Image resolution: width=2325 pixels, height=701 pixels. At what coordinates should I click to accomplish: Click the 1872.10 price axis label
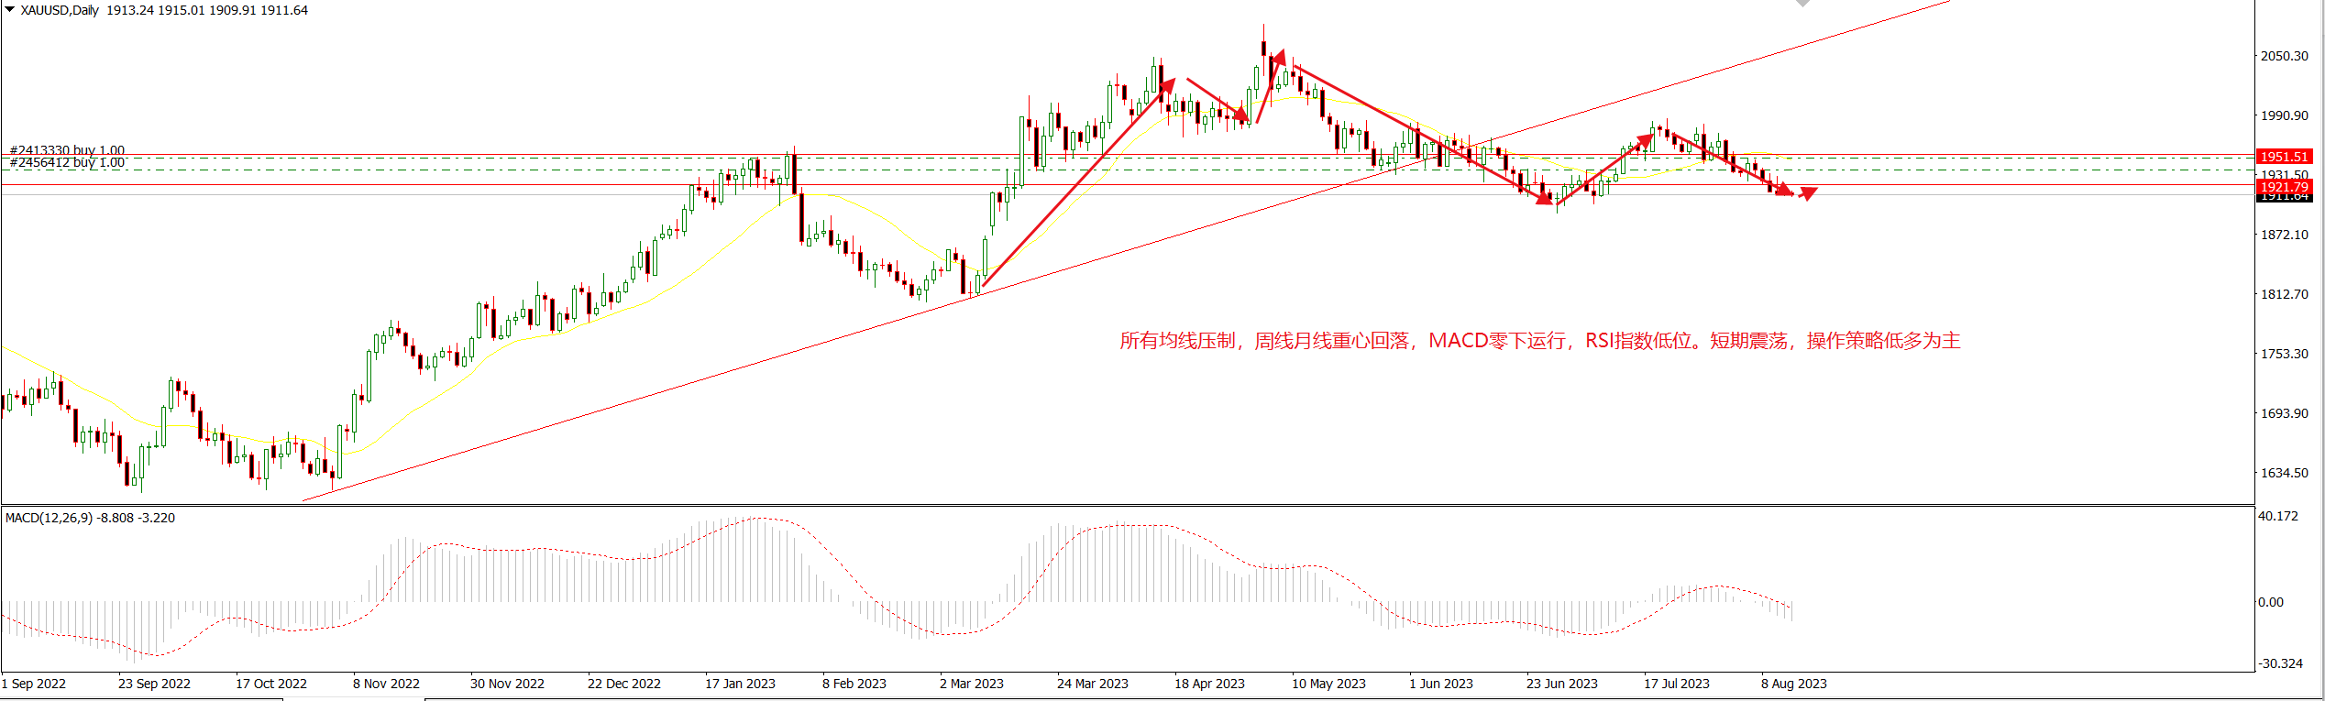click(x=2285, y=235)
